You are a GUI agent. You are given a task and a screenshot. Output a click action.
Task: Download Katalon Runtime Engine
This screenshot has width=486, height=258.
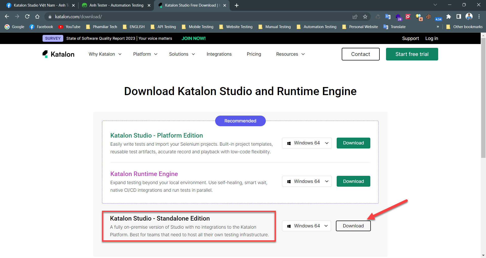pos(353,181)
